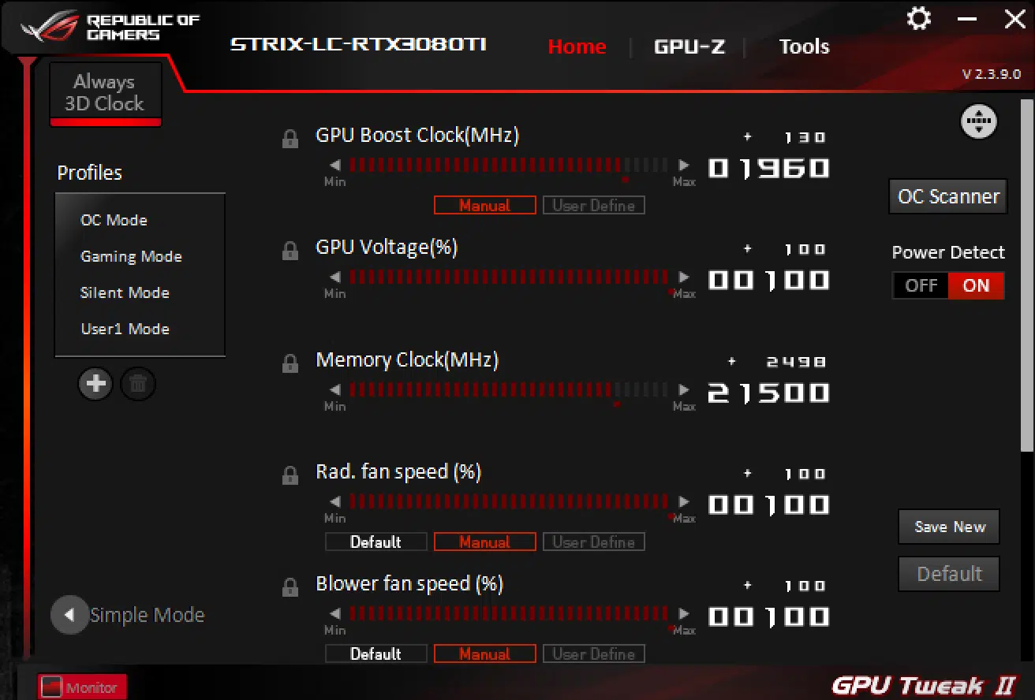Minimize the GPU Tweak window
Image resolution: width=1035 pixels, height=700 pixels.
tap(967, 19)
